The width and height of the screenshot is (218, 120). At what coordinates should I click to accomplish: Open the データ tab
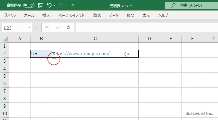click(113, 15)
